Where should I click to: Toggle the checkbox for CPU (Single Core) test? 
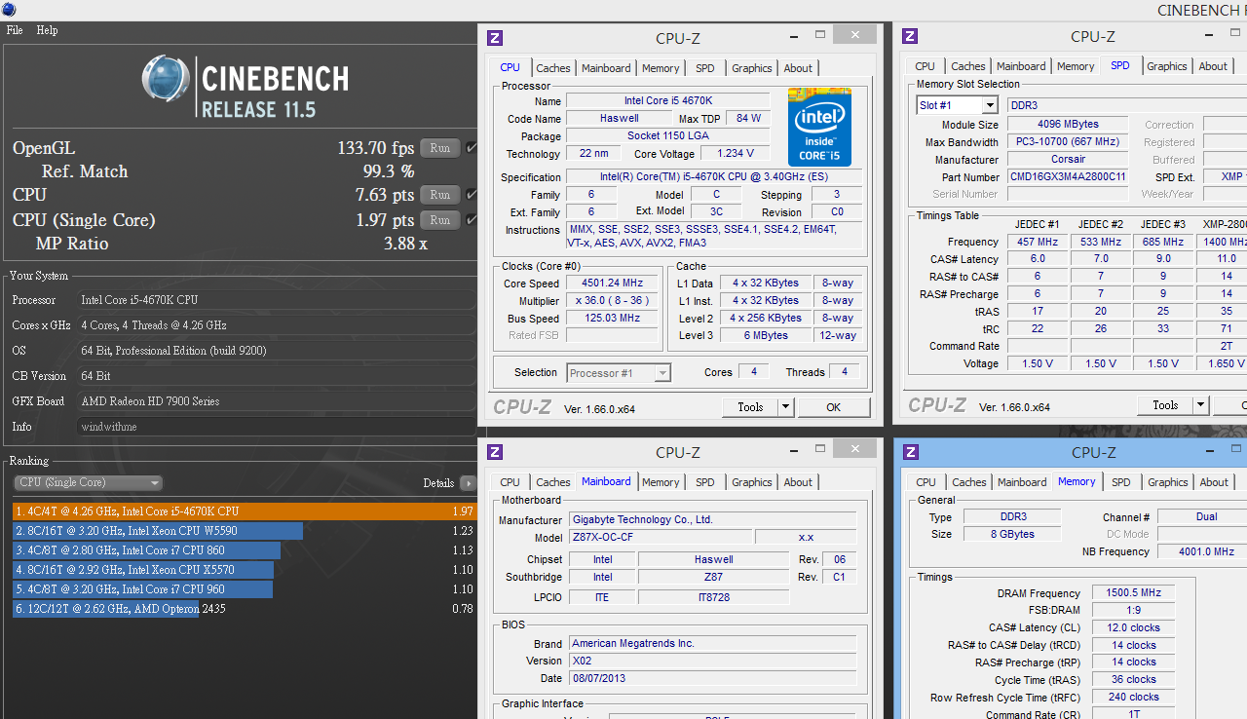[x=472, y=220]
